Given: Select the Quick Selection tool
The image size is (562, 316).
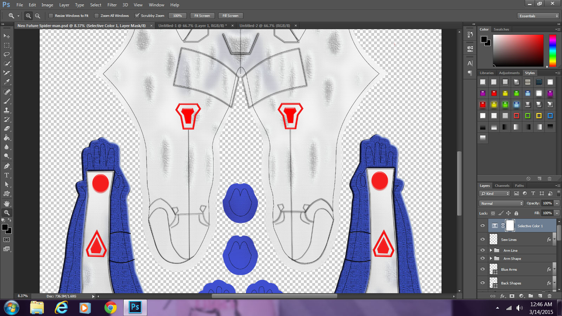Looking at the screenshot, I should (7, 64).
